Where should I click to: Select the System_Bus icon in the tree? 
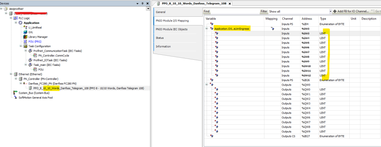(15, 93)
